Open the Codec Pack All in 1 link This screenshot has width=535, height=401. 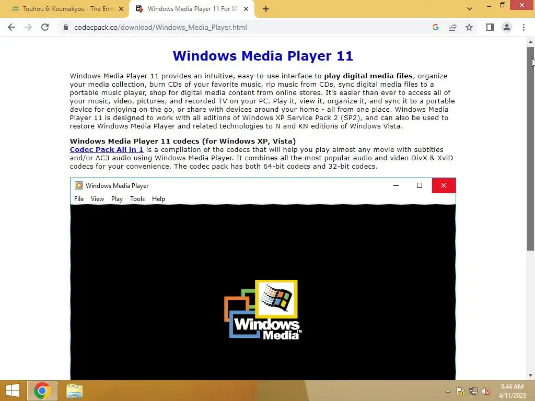tap(107, 149)
